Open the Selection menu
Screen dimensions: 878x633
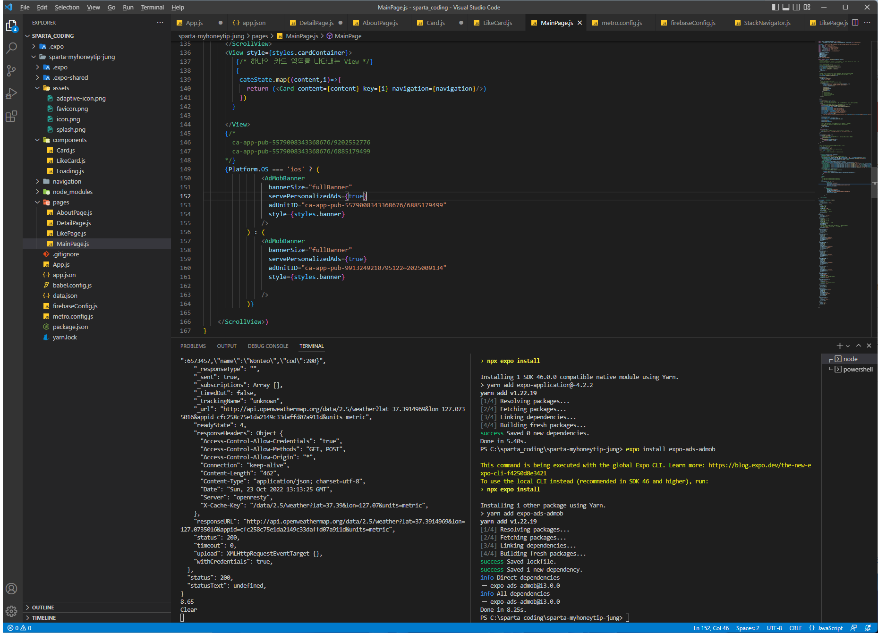click(67, 7)
